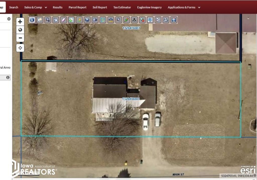Reset map to full extent globe
Screen dimensions: 257x180
20,30
